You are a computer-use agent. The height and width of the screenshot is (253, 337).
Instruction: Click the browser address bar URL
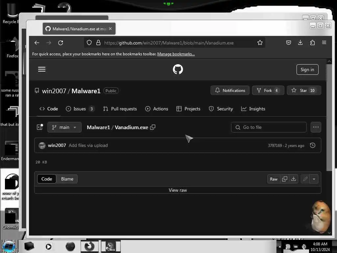click(x=169, y=43)
